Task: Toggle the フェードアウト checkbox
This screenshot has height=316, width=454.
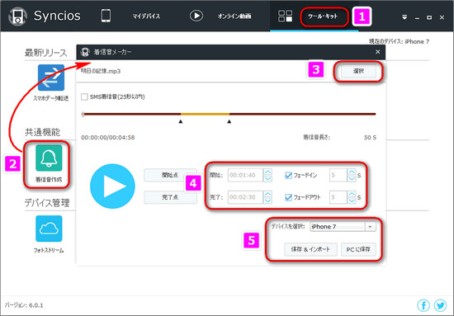Action: coord(288,197)
